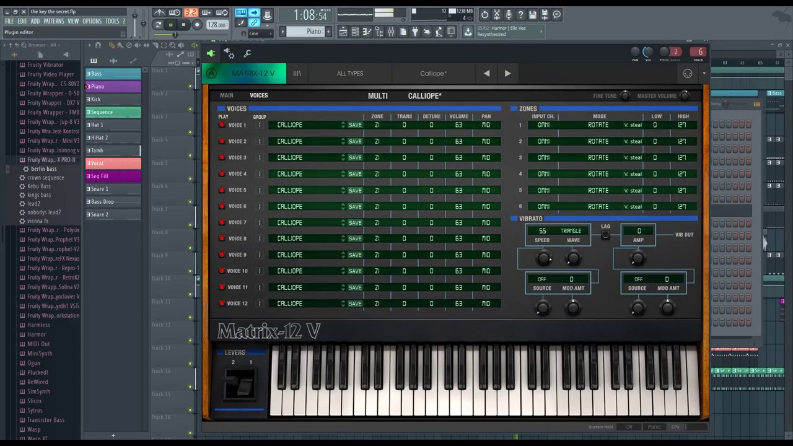Screen dimensions: 793x446
Task: Click SAVE button for Voice 6
Action: click(x=355, y=206)
